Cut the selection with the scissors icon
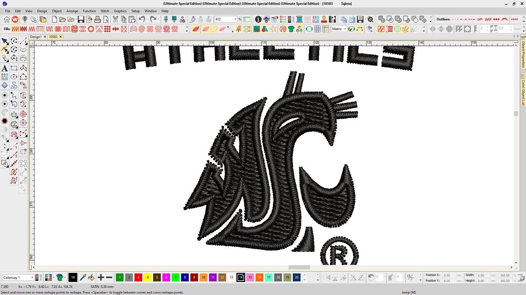Viewport: 526px width, 295px height. (x=115, y=19)
